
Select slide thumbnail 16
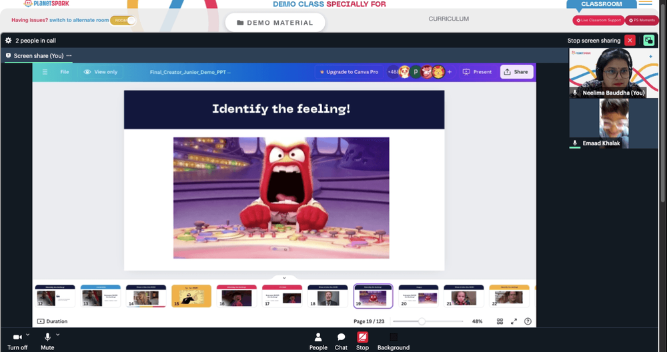pyautogui.click(x=237, y=296)
